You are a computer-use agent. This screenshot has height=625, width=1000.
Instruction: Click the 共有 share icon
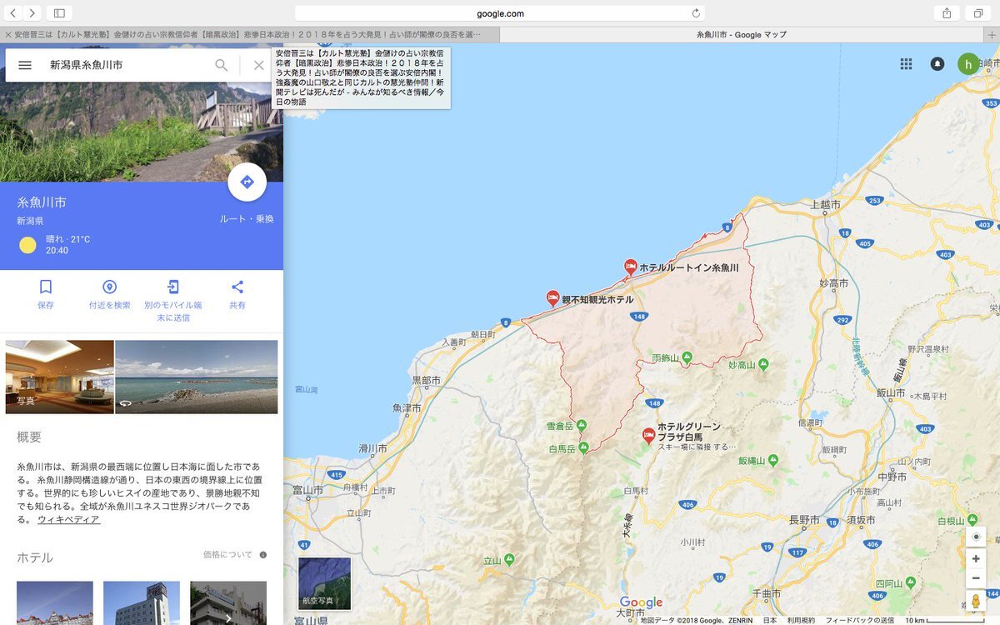[237, 287]
